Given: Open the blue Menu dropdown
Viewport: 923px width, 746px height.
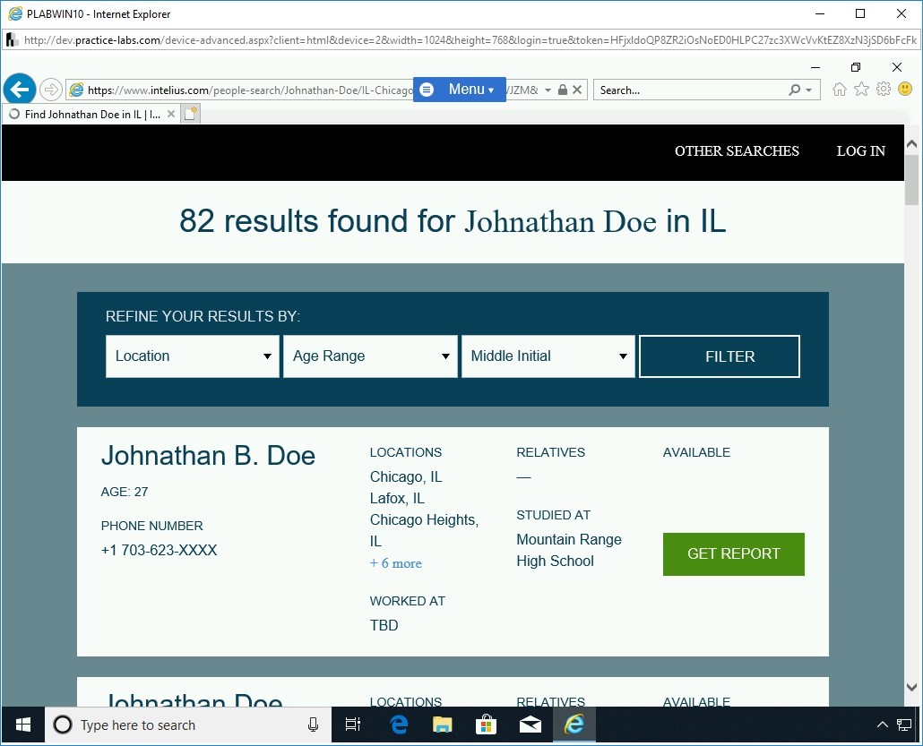Looking at the screenshot, I should (460, 90).
